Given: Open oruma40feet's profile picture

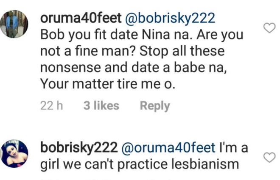Looking at the screenshot, I should [13, 25].
